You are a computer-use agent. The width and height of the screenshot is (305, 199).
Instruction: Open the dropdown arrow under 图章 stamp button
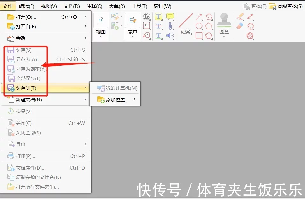pos(224,37)
